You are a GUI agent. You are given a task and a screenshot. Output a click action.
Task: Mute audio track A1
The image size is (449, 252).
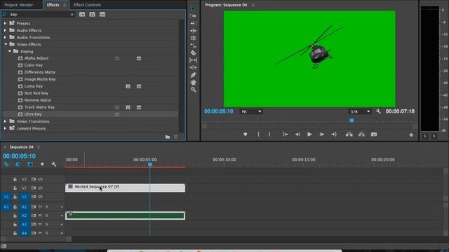click(x=40, y=206)
